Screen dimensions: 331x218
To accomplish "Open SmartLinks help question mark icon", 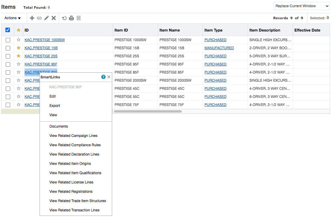I will click(x=103, y=77).
